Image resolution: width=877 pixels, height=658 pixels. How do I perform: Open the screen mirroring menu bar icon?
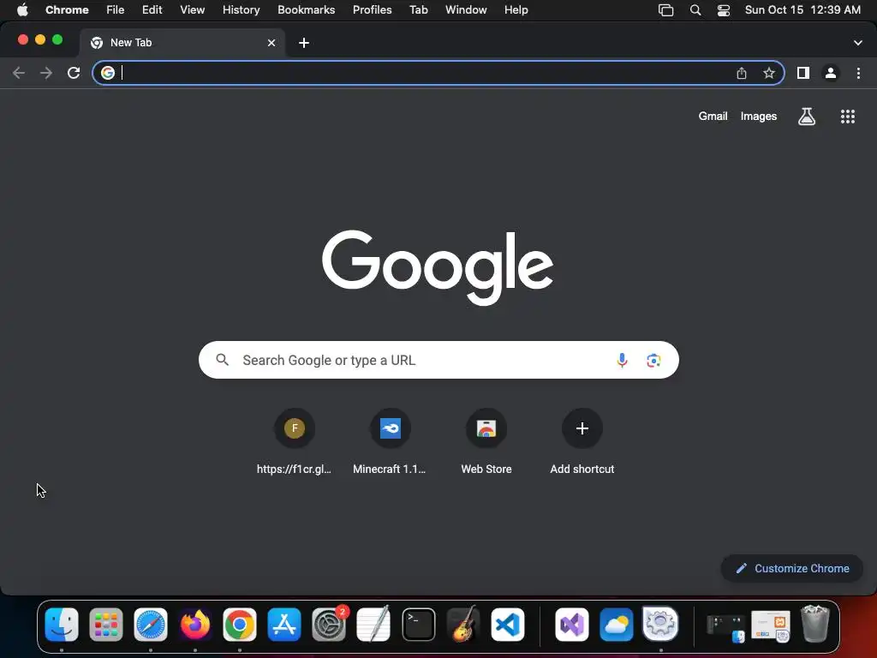[x=665, y=10]
